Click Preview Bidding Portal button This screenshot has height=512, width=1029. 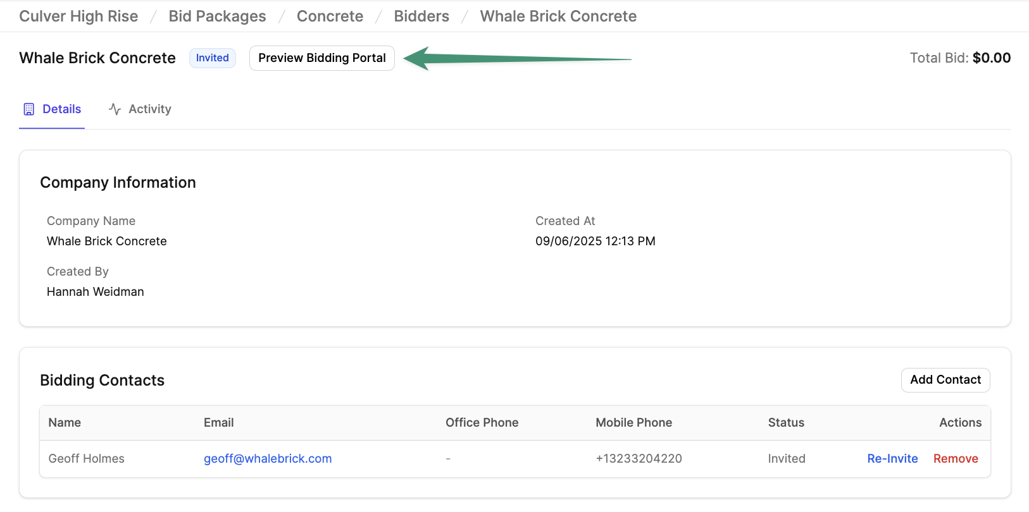point(322,58)
